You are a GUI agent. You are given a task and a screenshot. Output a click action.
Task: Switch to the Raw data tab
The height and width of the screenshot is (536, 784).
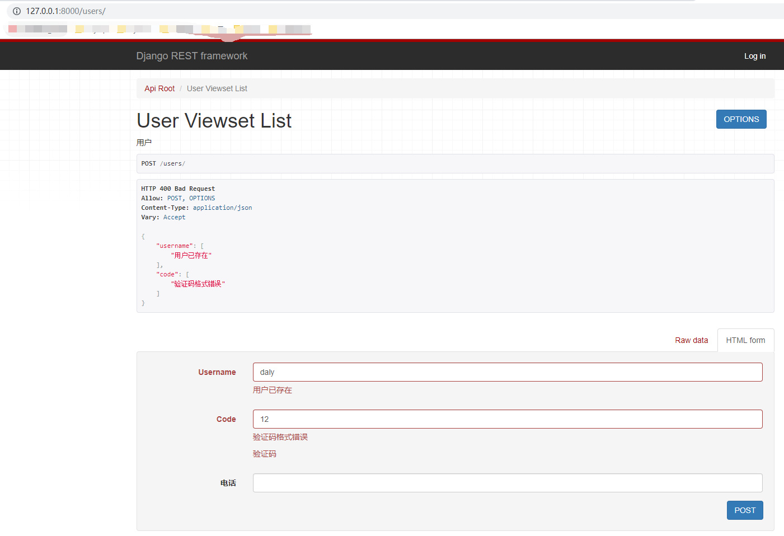[x=691, y=340]
